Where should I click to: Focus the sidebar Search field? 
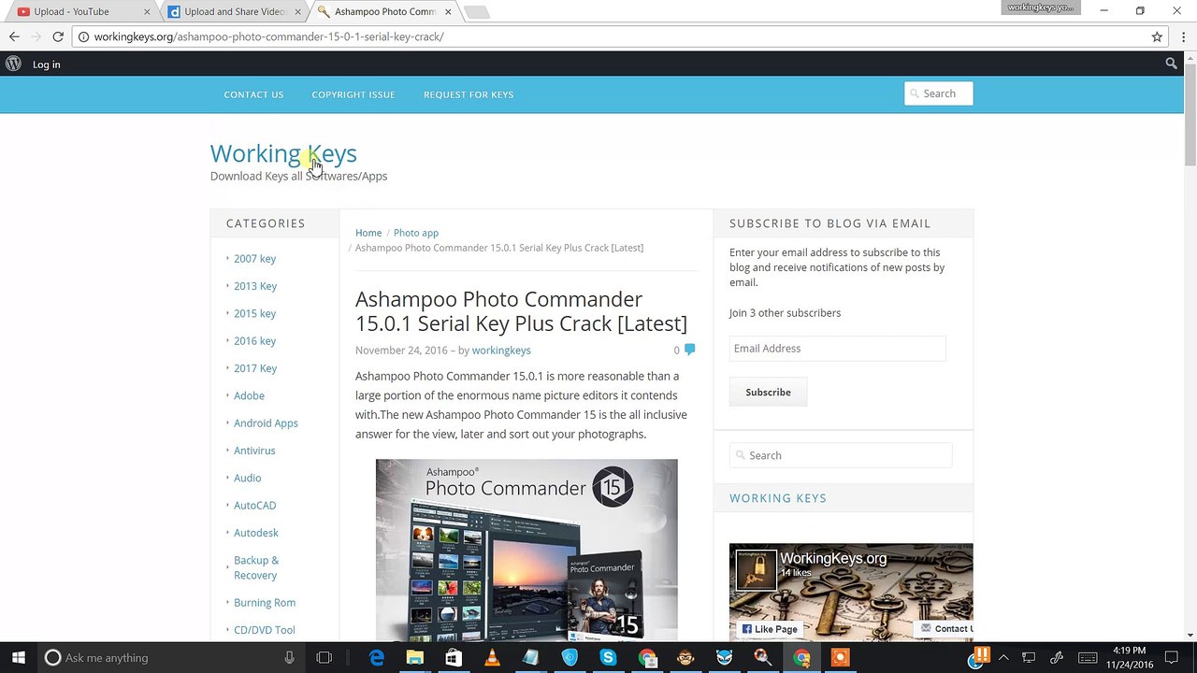point(841,455)
